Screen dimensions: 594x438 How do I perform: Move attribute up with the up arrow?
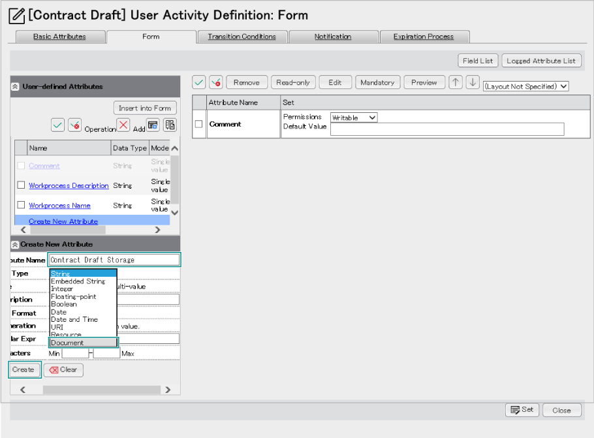click(456, 82)
